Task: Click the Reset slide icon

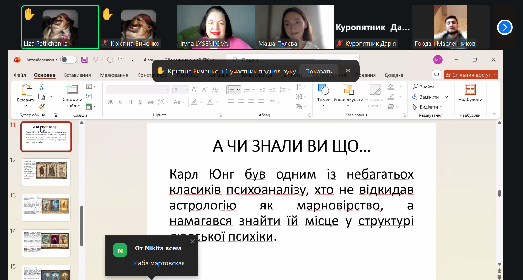Action: click(89, 96)
